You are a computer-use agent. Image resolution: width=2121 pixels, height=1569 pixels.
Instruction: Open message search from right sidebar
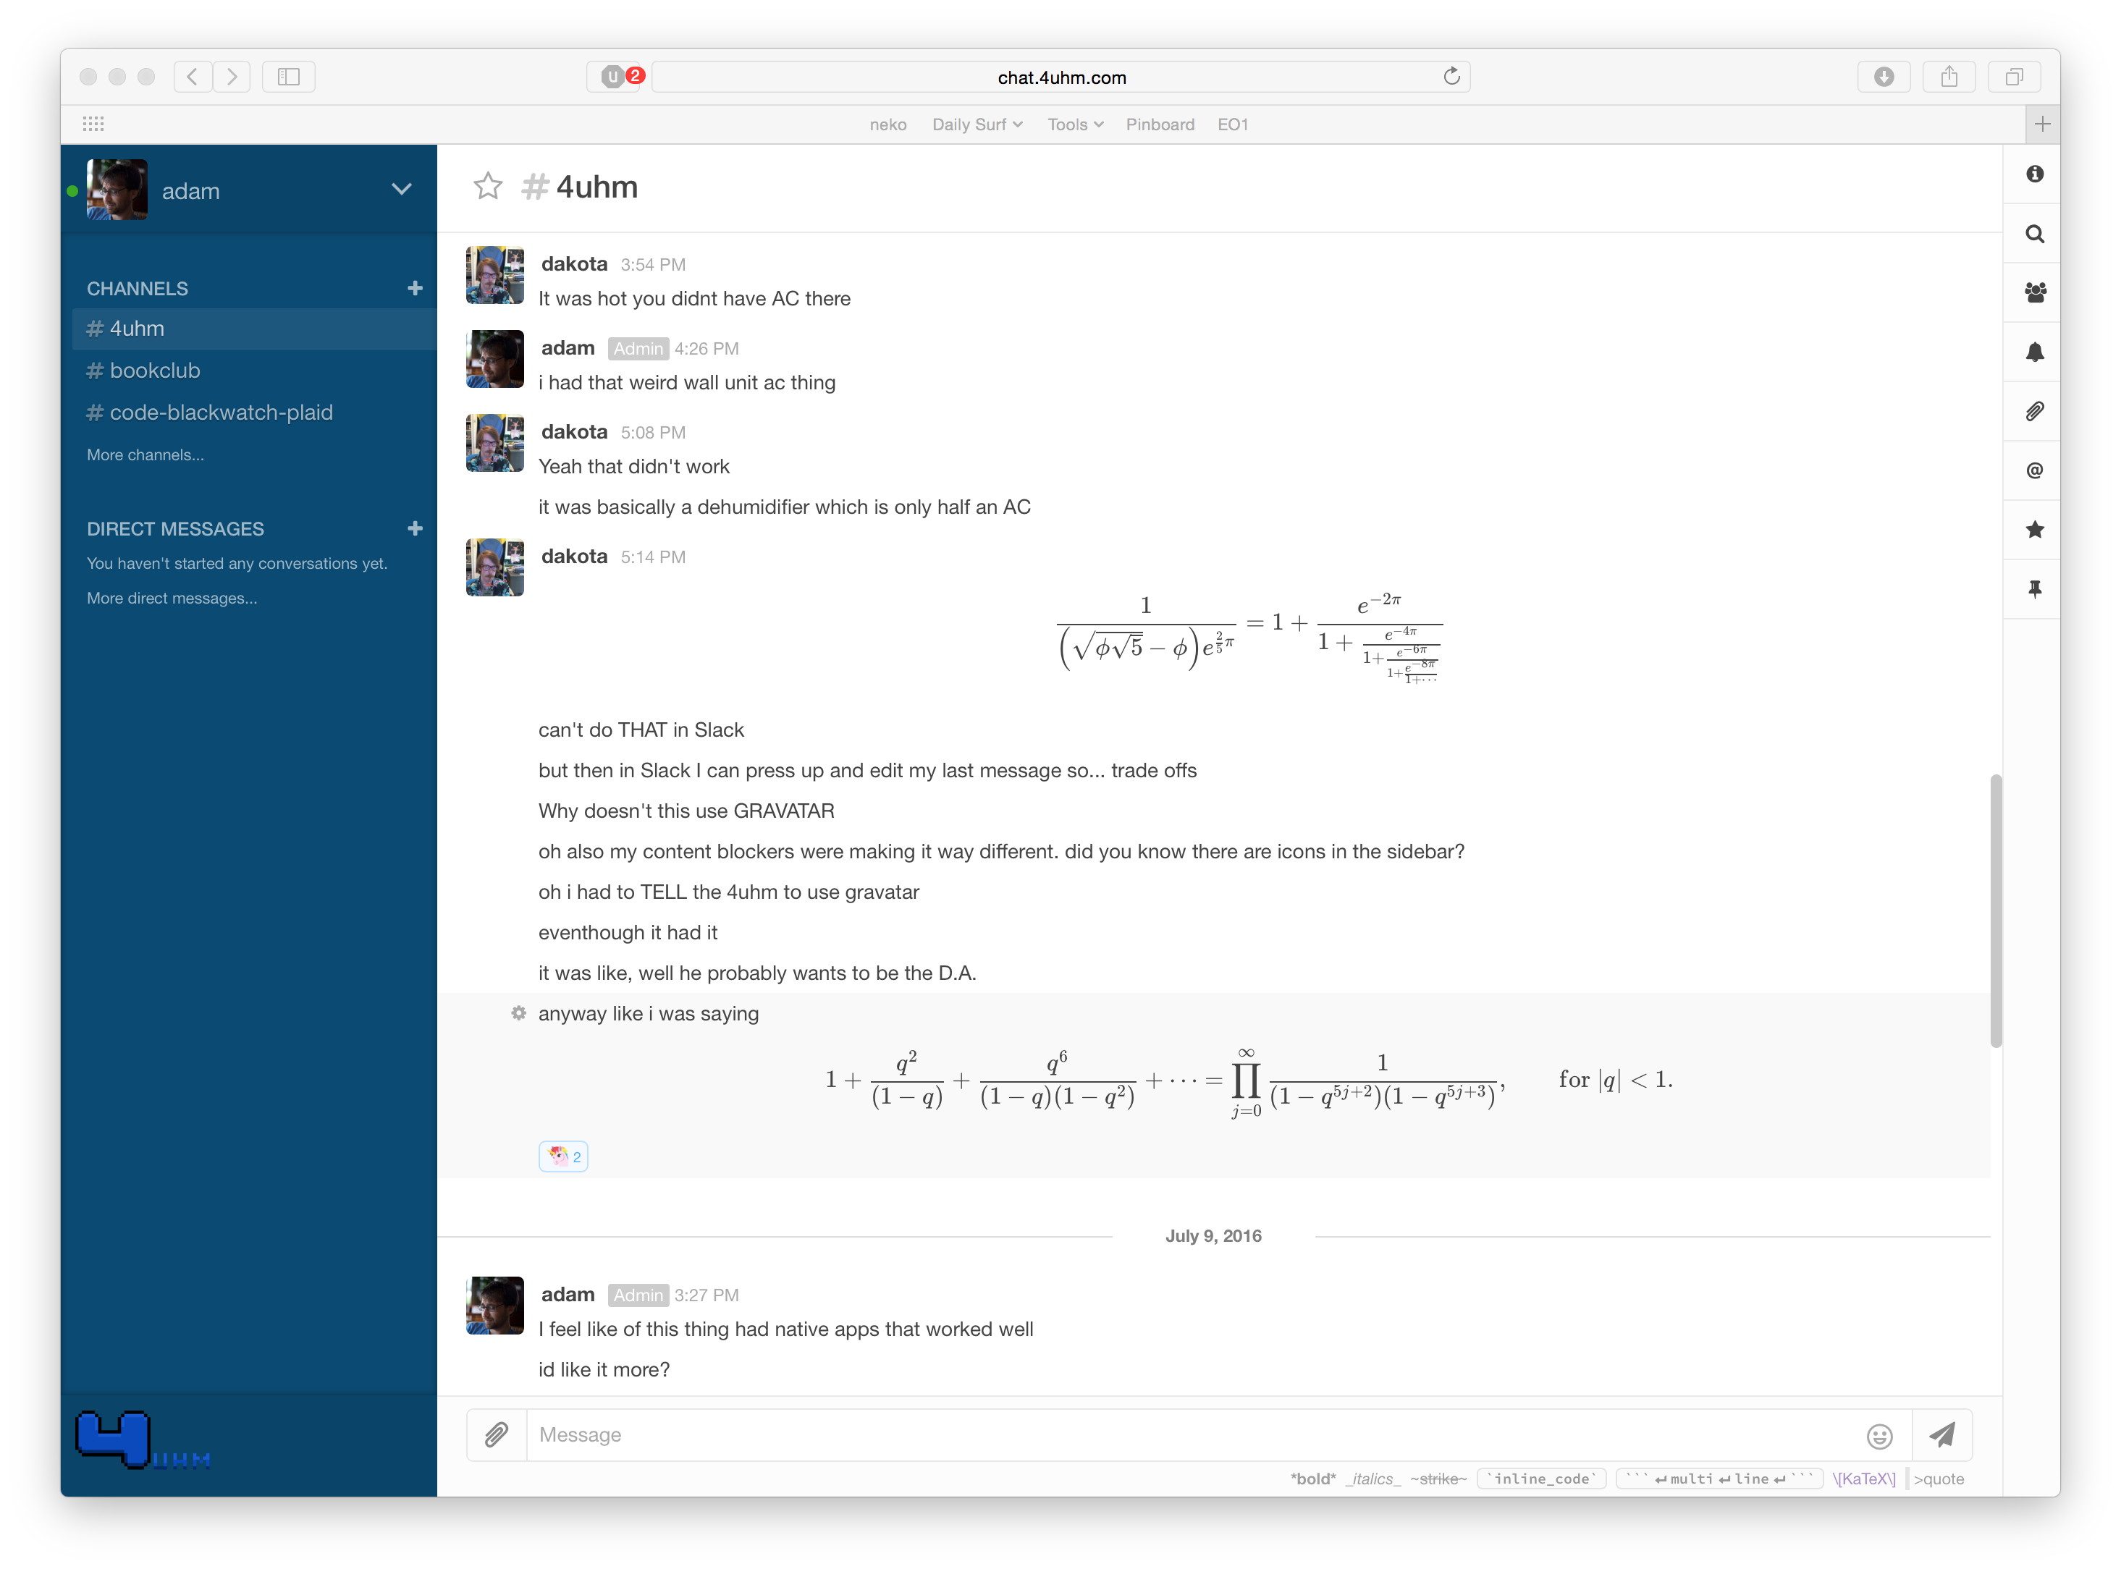tap(2033, 234)
